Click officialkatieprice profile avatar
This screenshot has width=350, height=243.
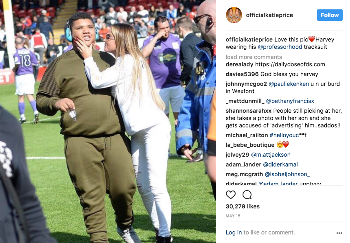coord(234,15)
